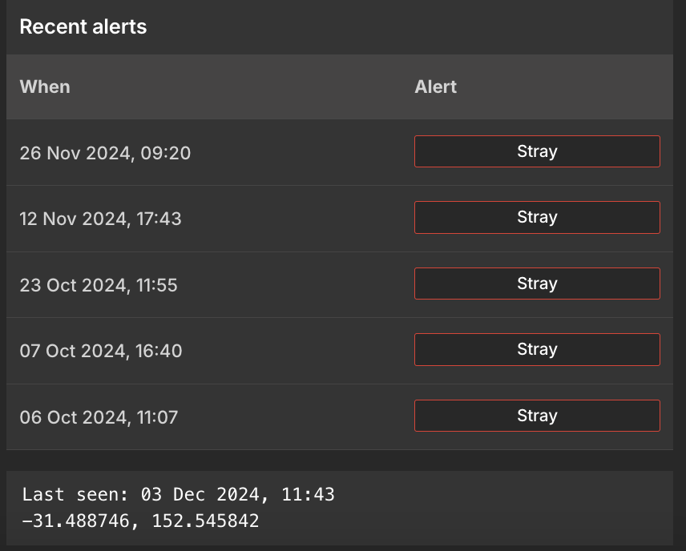Open the Stray alert from 12 Nov 2024
The height and width of the screenshot is (551, 686).
(x=537, y=217)
